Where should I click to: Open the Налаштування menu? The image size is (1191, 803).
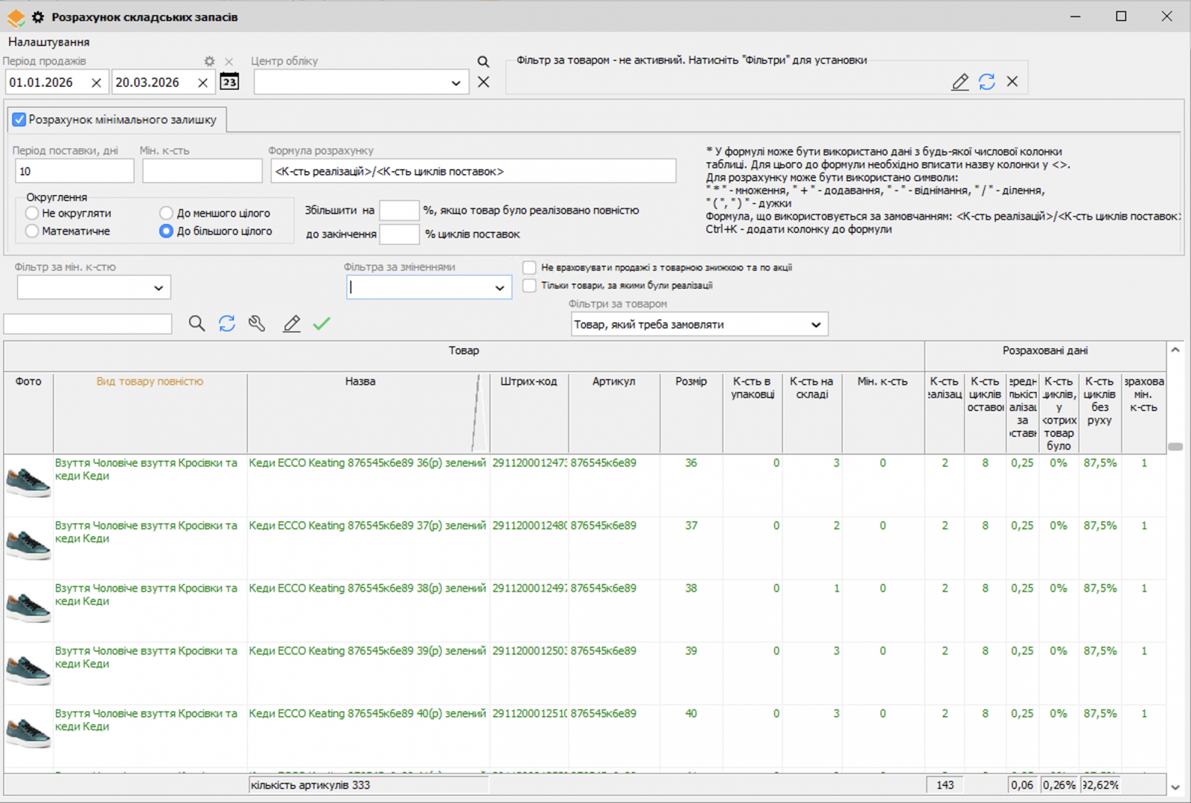pos(48,42)
